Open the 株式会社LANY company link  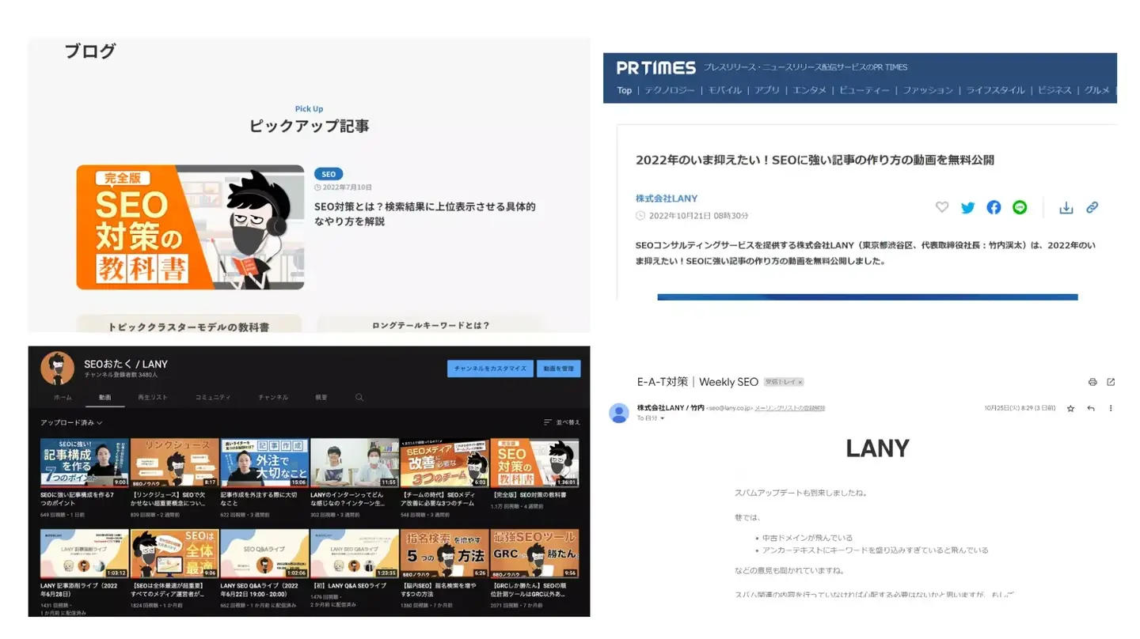pos(667,199)
